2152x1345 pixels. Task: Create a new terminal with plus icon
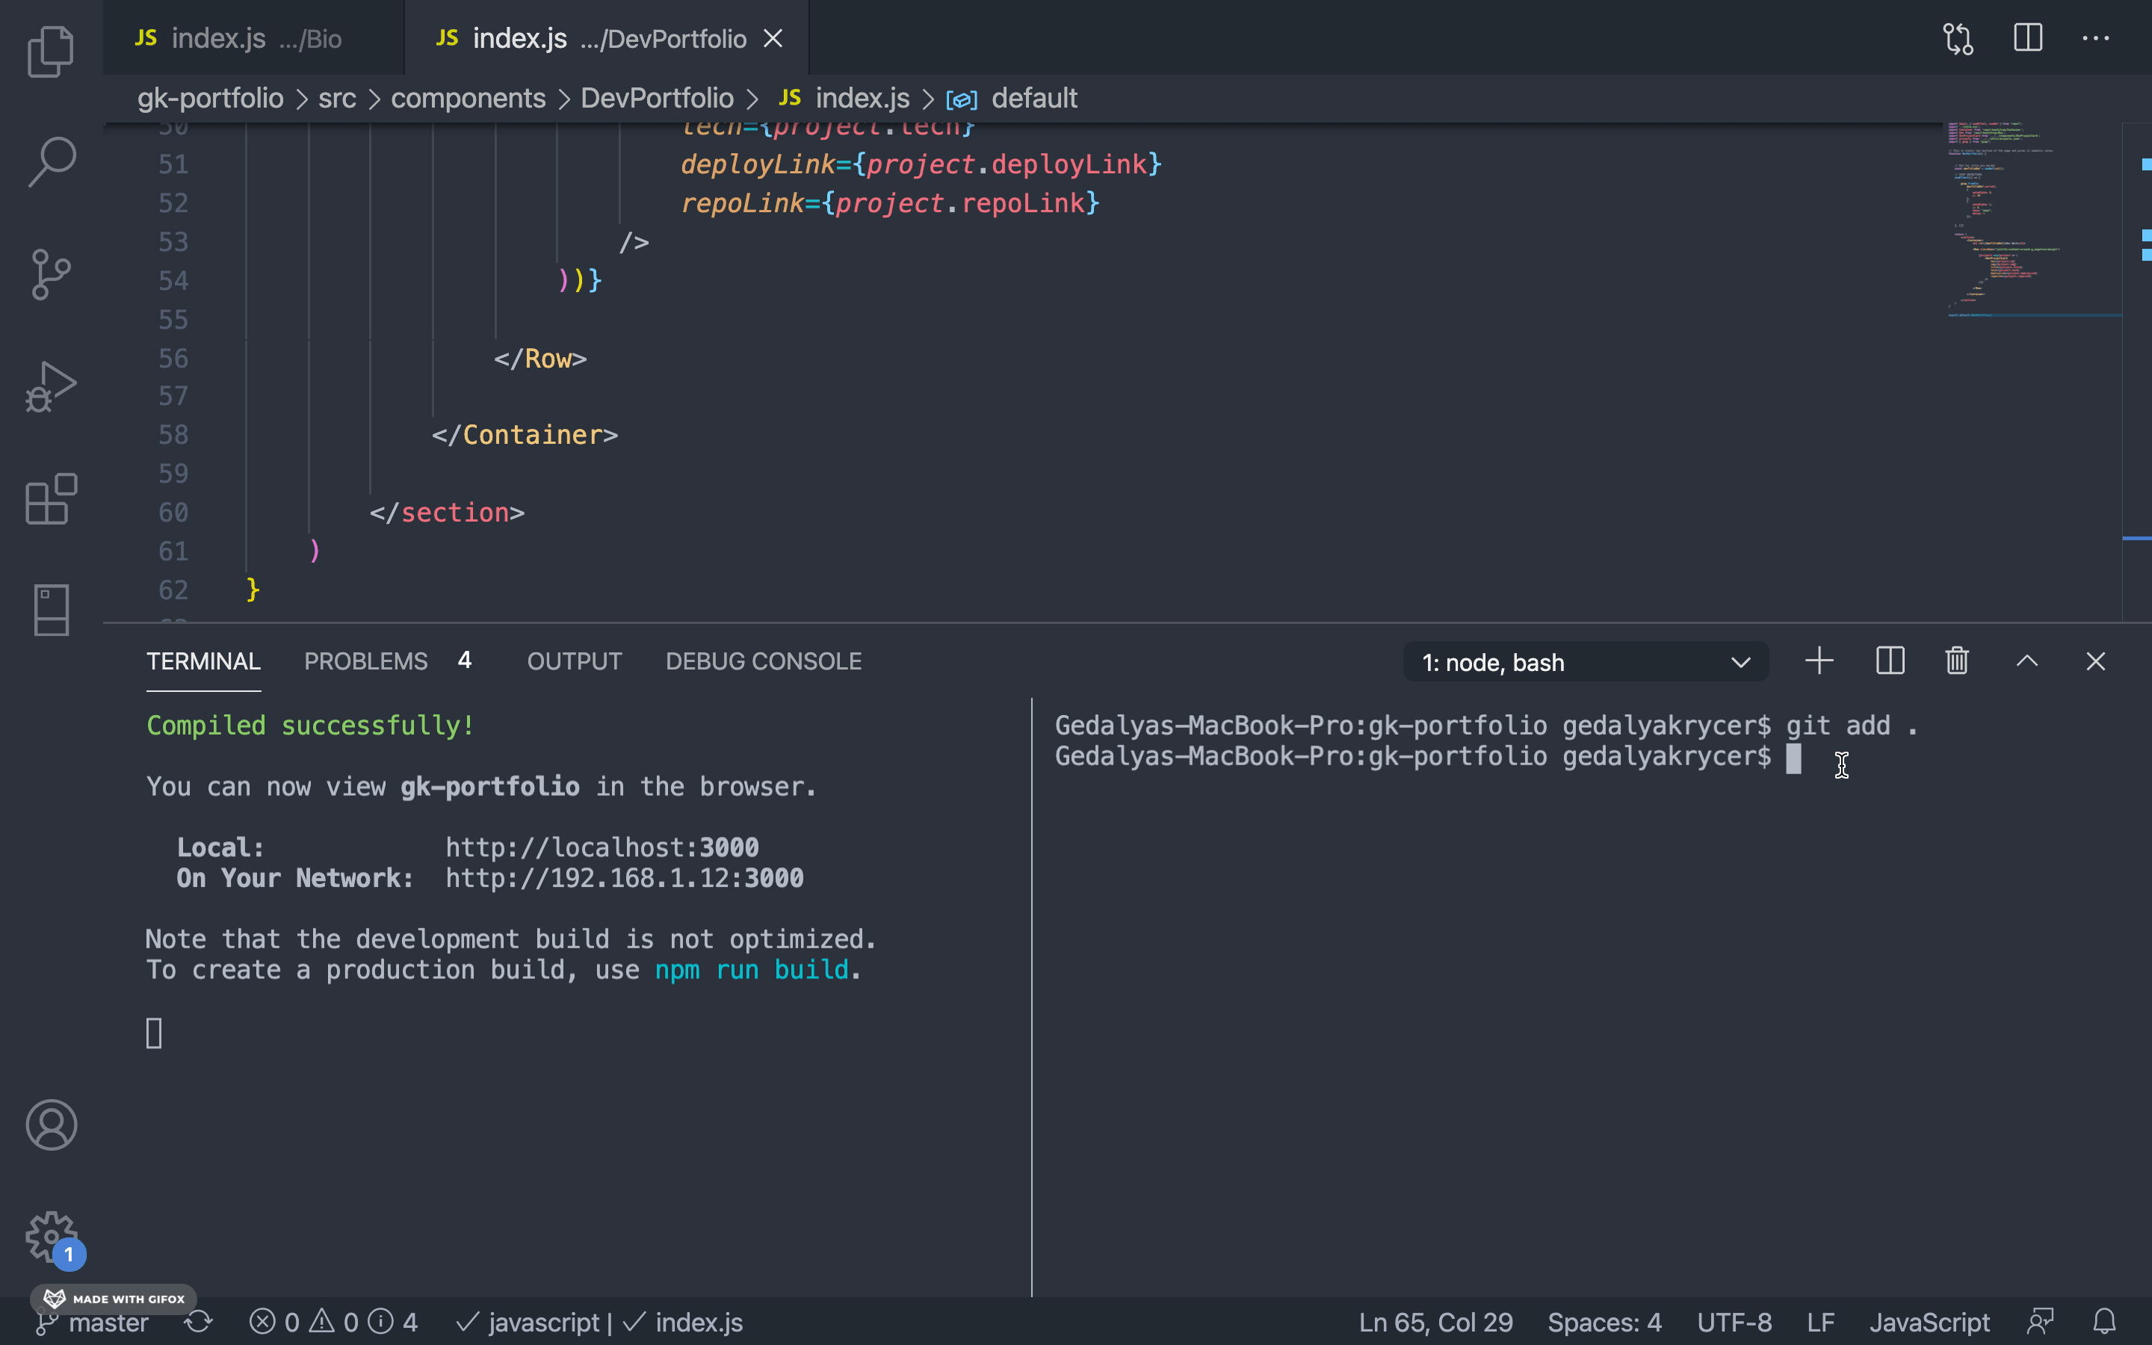coord(1819,661)
